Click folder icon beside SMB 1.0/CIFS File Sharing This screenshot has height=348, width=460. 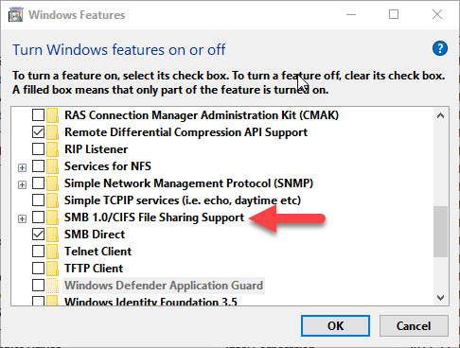pyautogui.click(x=52, y=217)
